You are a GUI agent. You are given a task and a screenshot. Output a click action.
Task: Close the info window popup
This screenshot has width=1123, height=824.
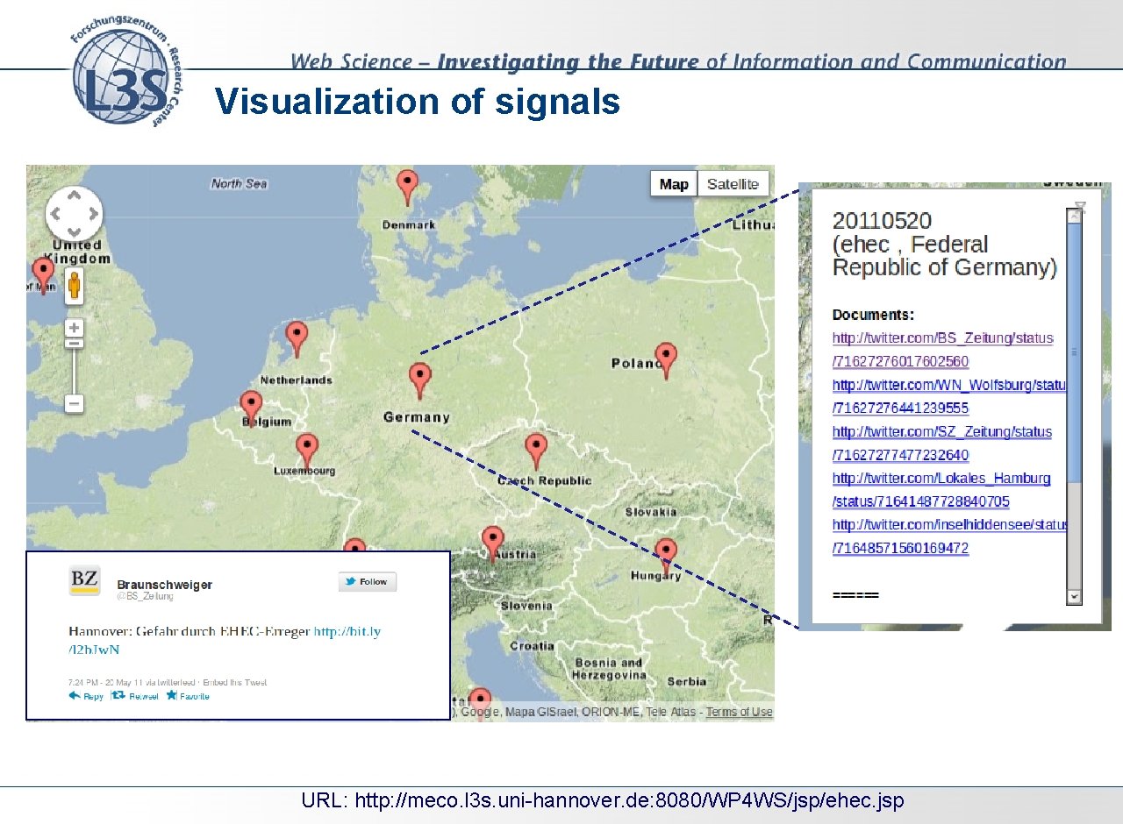(x=1080, y=208)
